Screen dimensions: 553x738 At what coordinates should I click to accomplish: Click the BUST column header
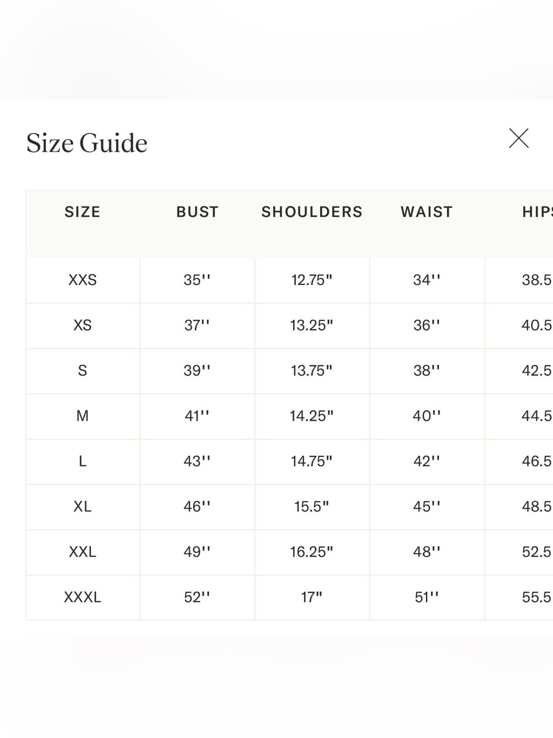tap(197, 212)
